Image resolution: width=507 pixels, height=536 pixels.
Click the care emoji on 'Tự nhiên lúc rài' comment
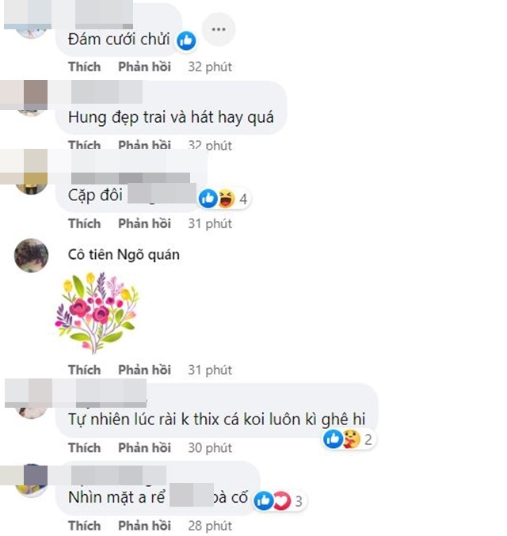pos(352,439)
